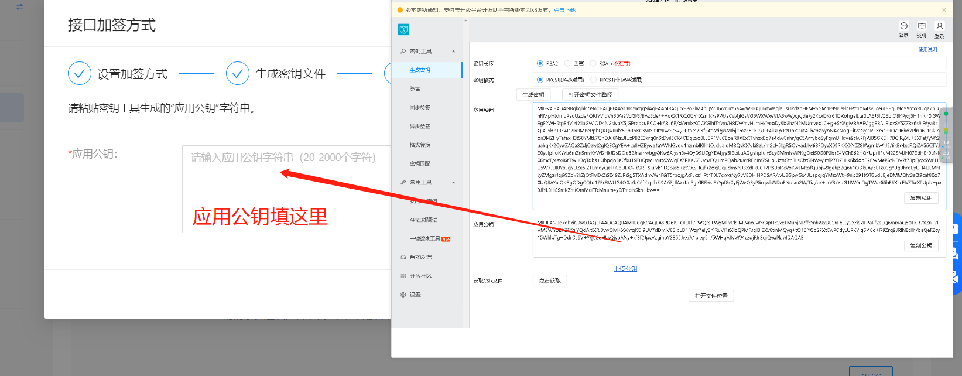This screenshot has height=376, width=962.
Task: Click the wrench icon beside 常用工具
Action: coord(403,183)
